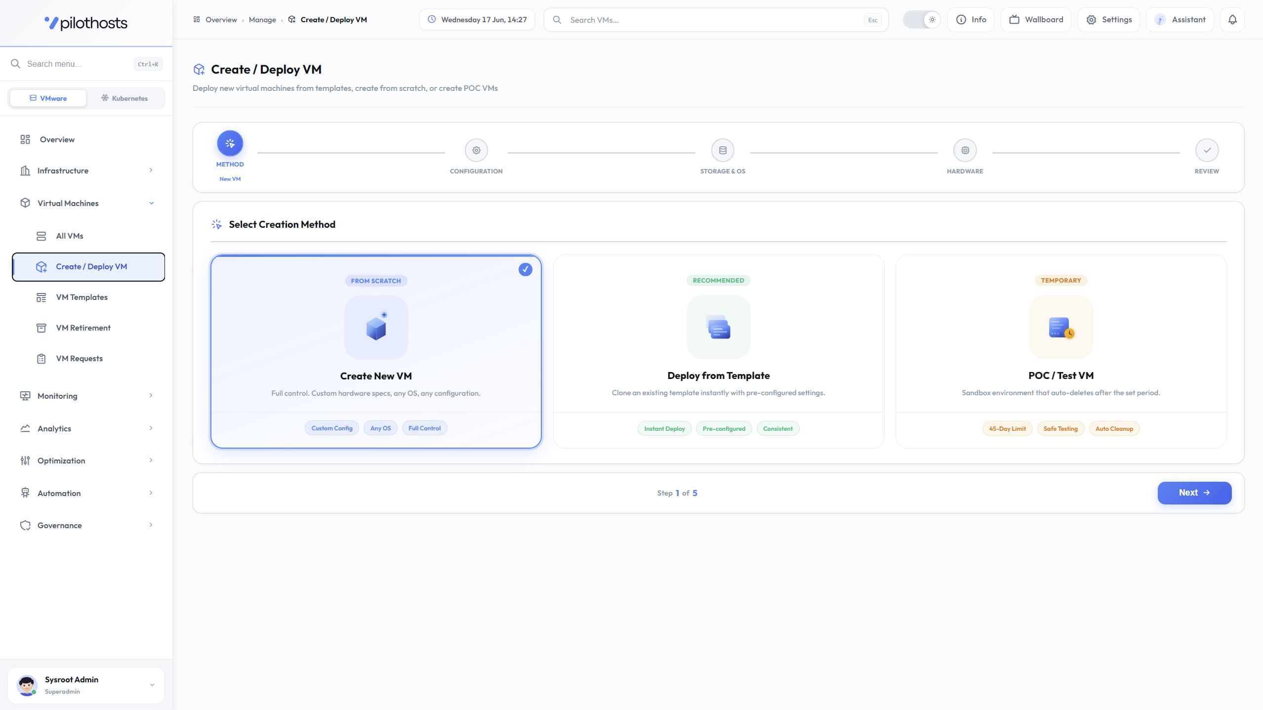Open the VM Retirement menu item

coord(88,328)
